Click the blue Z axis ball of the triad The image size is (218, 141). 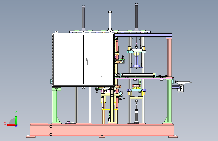point(16,125)
